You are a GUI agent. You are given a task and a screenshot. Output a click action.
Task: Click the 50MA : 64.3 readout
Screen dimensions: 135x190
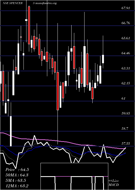click(x=17, y=175)
